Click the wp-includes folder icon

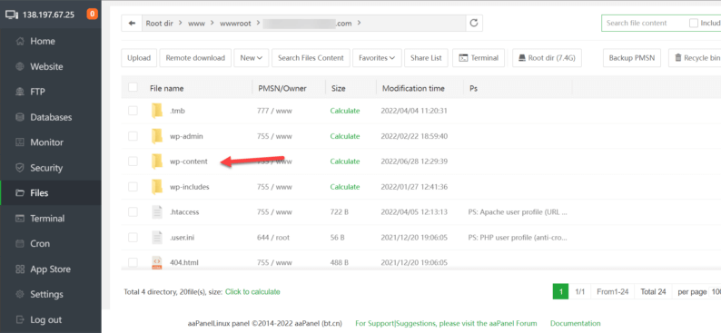click(157, 187)
